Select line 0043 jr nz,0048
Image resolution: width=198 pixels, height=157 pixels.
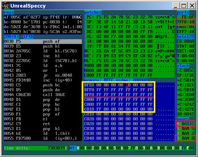43,75
